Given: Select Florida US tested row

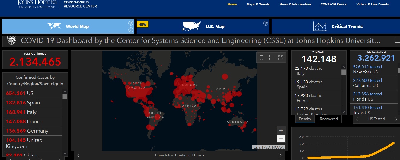Looking at the screenshot, I should tap(374, 97).
